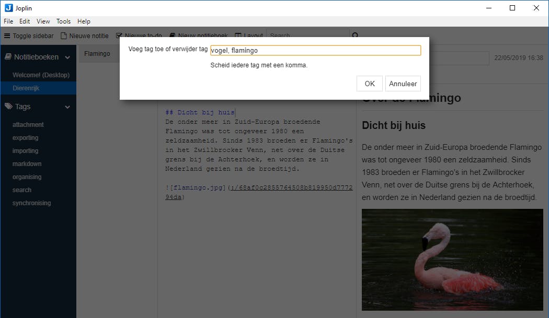
Task: Click the Nieuwe to-do checkbox icon
Action: pos(119,36)
